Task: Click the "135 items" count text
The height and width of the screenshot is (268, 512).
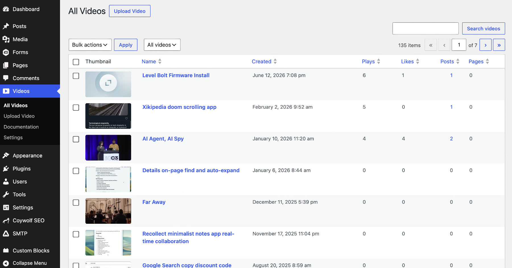Action: [409, 45]
